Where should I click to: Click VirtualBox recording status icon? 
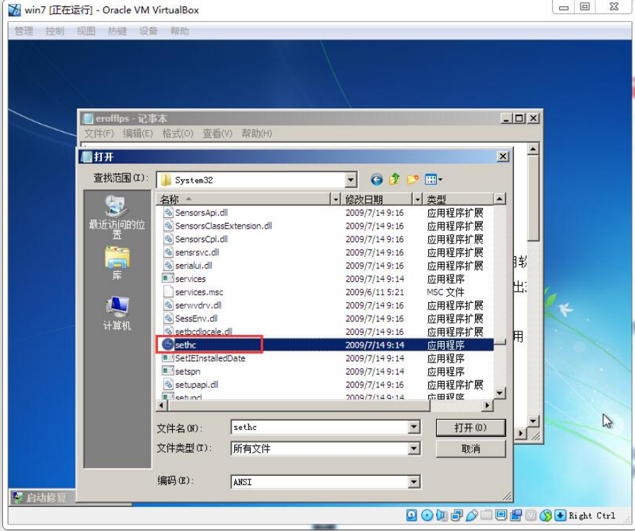coord(516,515)
